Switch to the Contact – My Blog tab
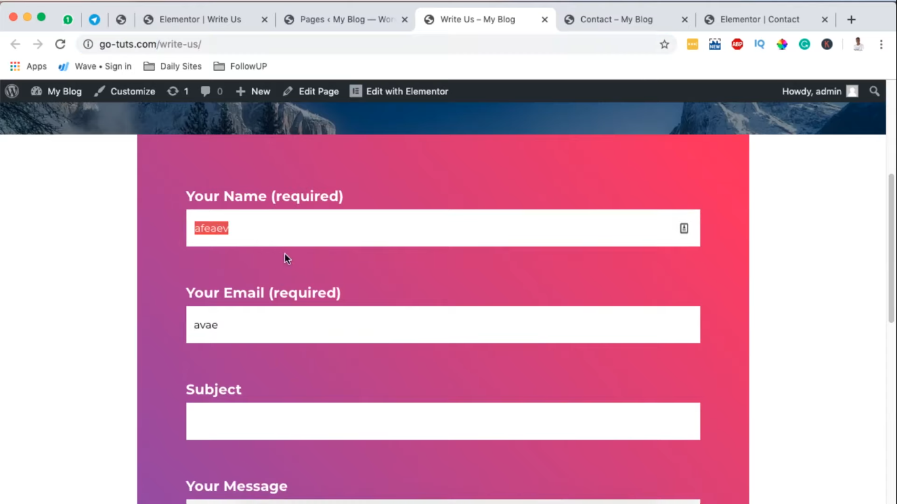 coord(616,20)
